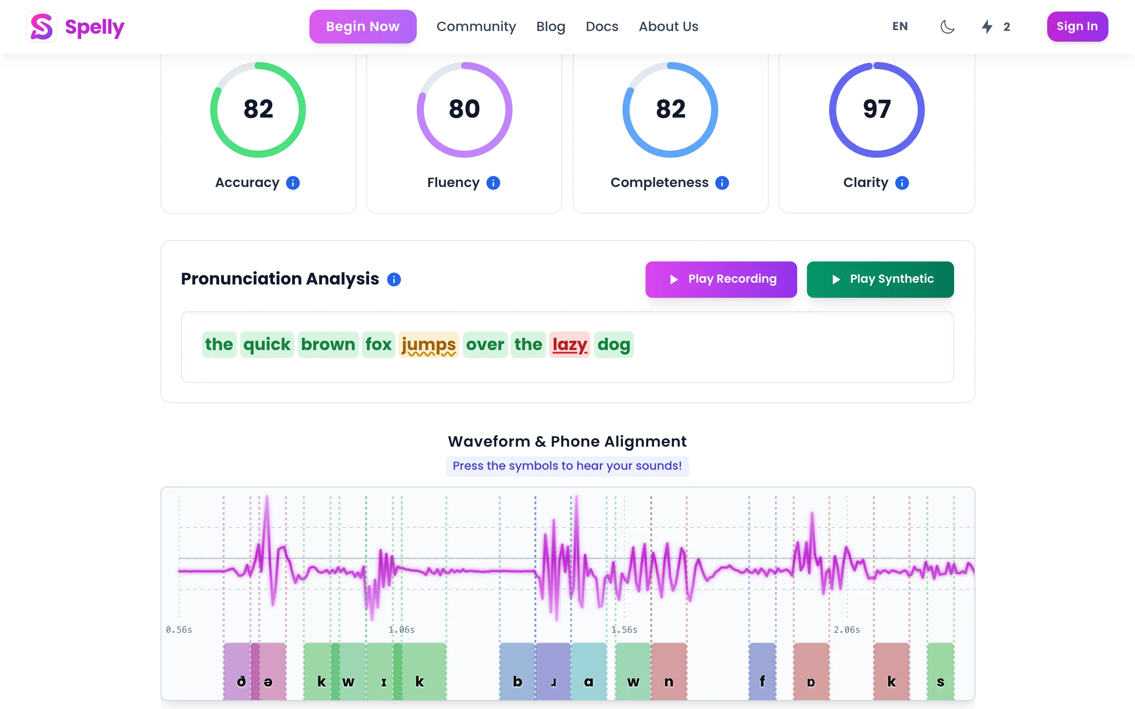Click the Spelly logo icon
This screenshot has width=1135, height=709.
42,27
